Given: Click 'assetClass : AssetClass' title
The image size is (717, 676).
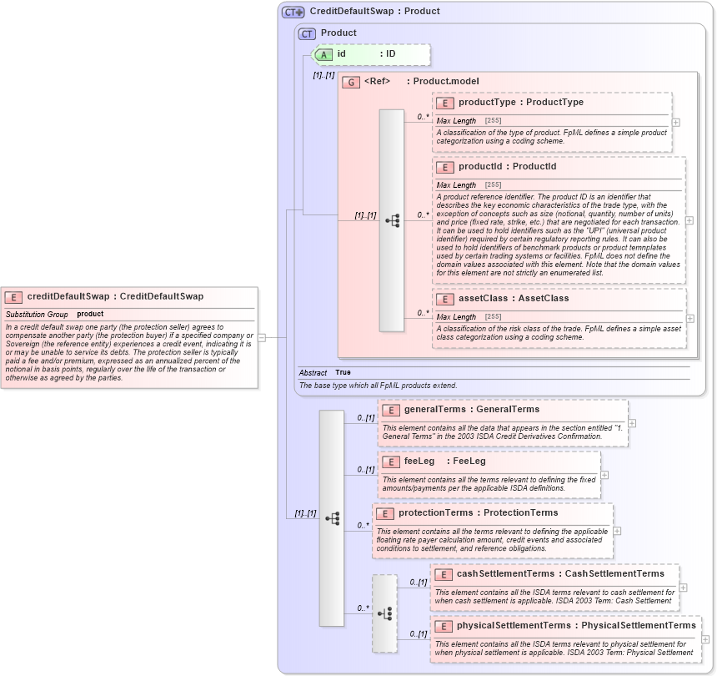Looking at the screenshot, I should [514, 299].
